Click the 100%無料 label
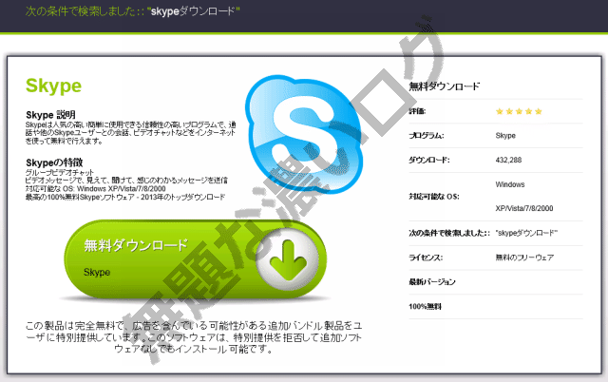Image resolution: width=608 pixels, height=382 pixels. coord(425,306)
